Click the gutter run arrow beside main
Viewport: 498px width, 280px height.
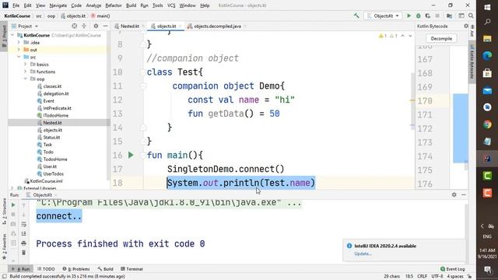click(131, 155)
